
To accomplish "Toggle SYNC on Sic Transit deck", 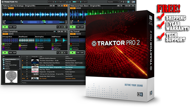I will pyautogui.click(x=73, y=34).
